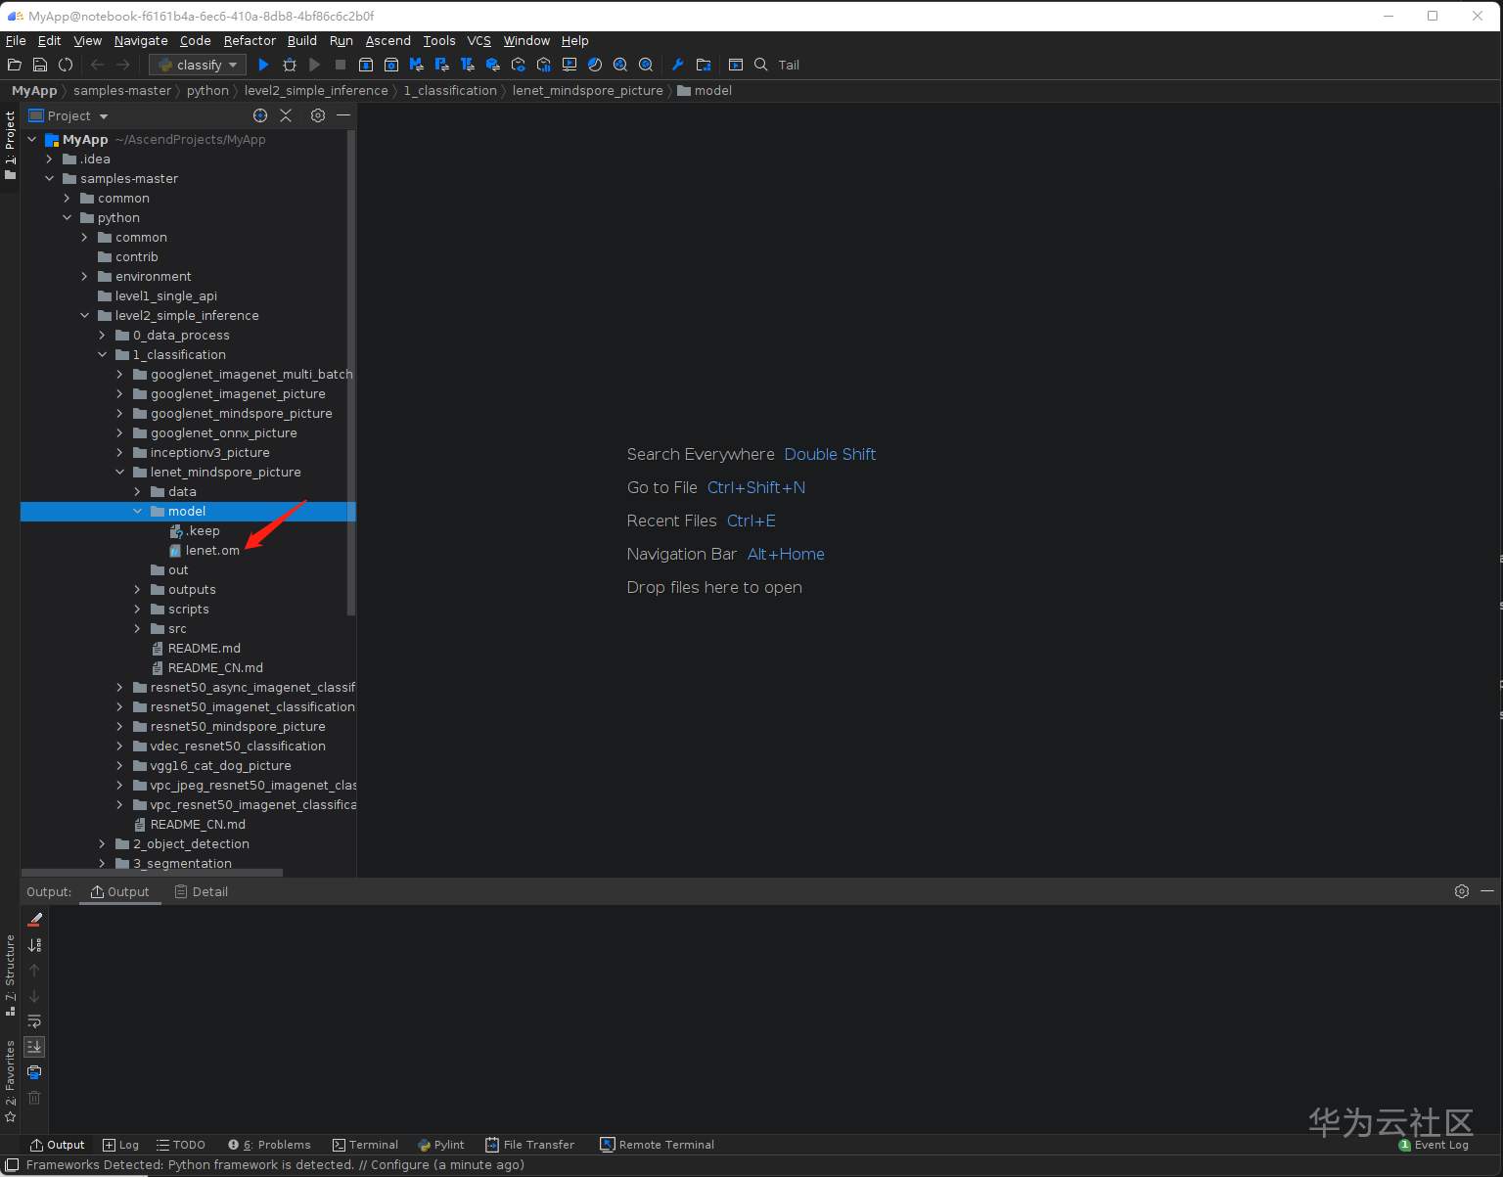Collapse the MyApp root node
Screen dimensions: 1503x1177
click(x=32, y=139)
